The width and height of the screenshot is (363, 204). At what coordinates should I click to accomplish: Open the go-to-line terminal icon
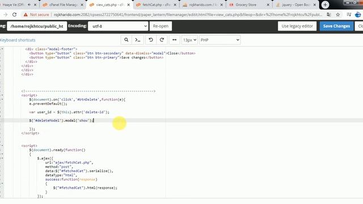tap(138, 40)
